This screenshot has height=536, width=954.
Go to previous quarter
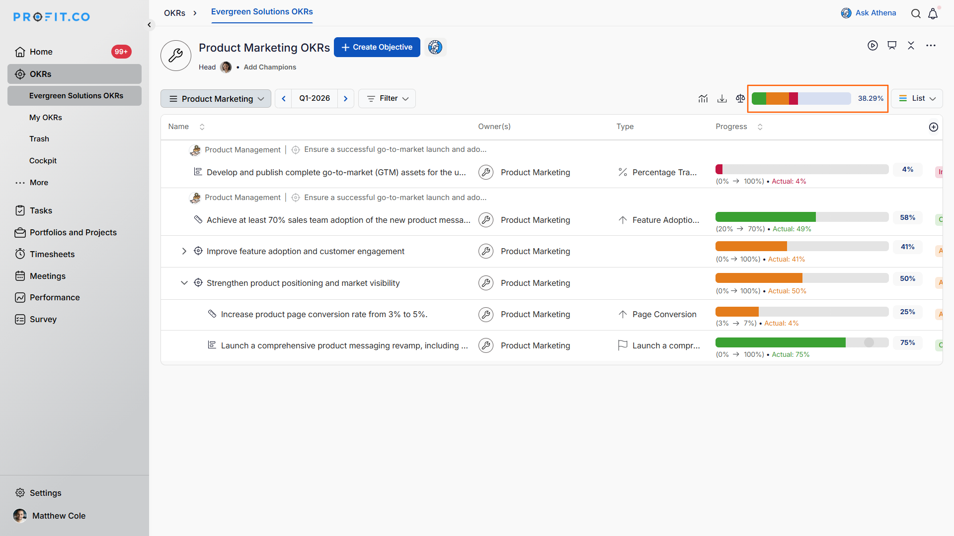tap(284, 99)
